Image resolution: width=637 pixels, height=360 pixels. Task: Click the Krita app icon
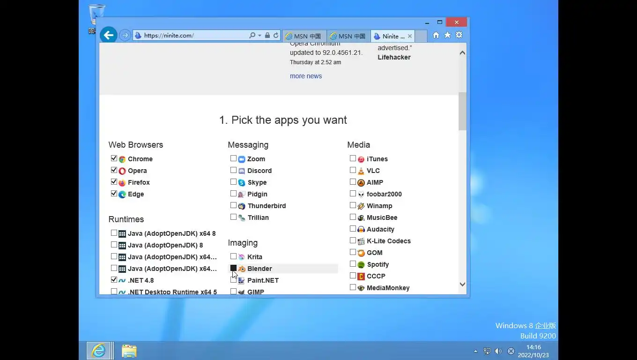242,257
